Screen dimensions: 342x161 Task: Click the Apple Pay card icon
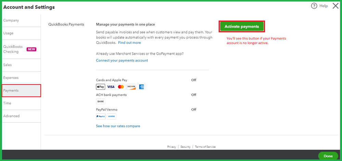101,87
